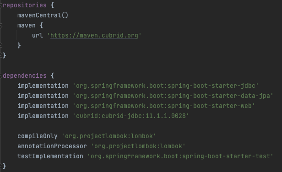
Task: Click the 'maven' block keyword
Action: click(x=27, y=25)
